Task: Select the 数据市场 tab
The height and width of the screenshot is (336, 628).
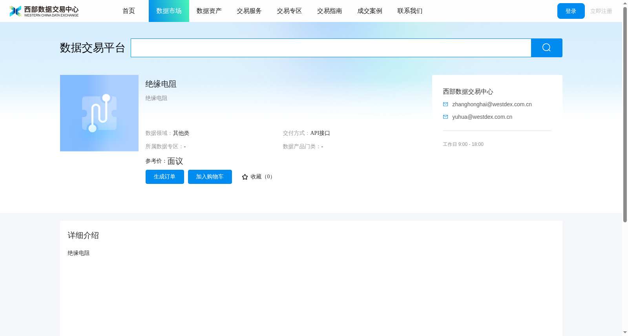Action: point(169,11)
